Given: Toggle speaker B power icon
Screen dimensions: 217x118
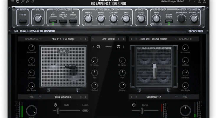Looking at the screenshot, I should [118, 47].
